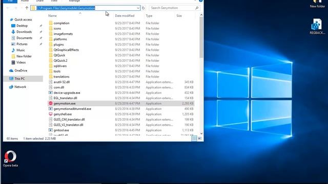Select the translations folder icon
Viewport: 328px width, 184px height.
coord(51,77)
